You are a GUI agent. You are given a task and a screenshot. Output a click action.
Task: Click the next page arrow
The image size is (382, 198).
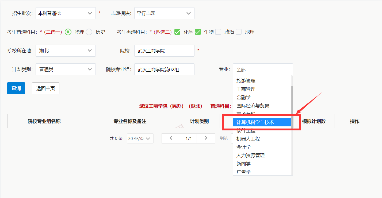[206, 138]
